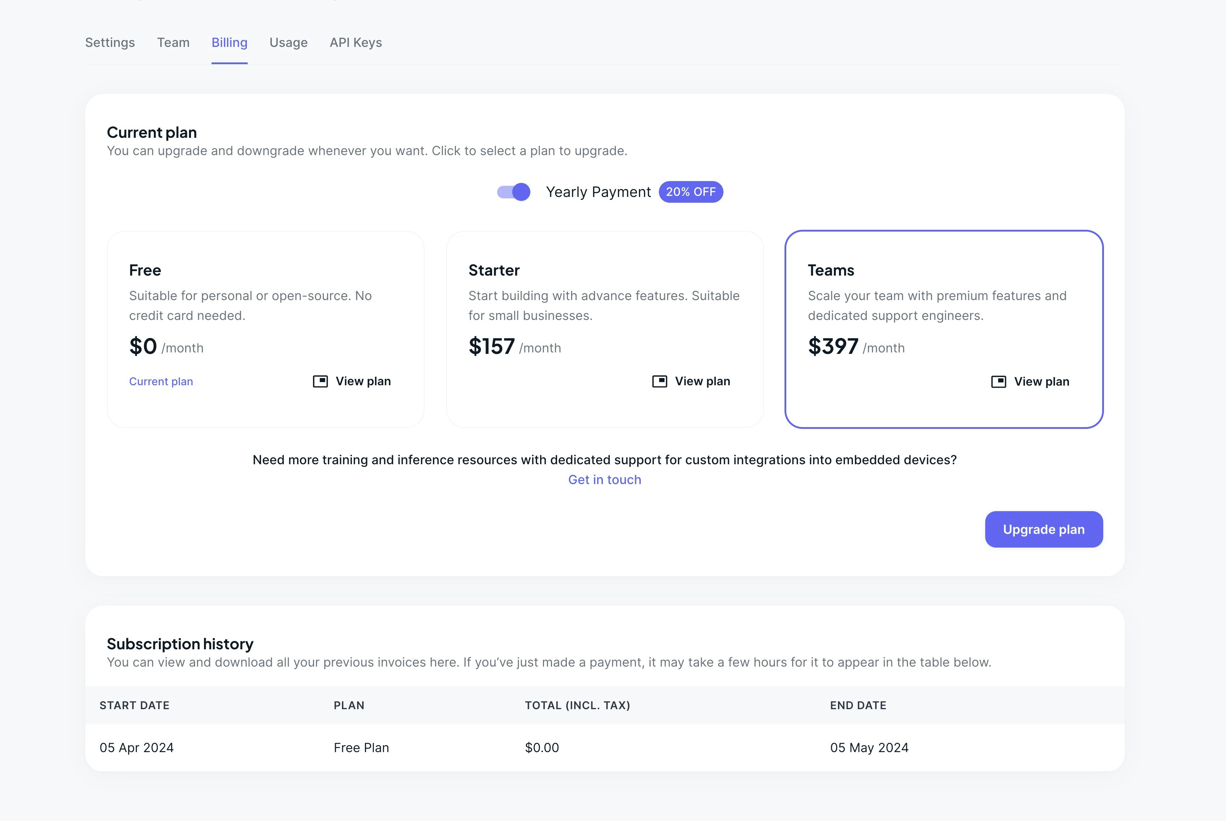Select the Free Plan history row
The width and height of the screenshot is (1226, 821).
click(x=361, y=748)
